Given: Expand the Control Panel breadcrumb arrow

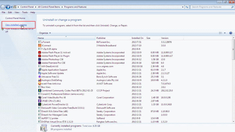Looking at the screenshot, I should [36, 7].
